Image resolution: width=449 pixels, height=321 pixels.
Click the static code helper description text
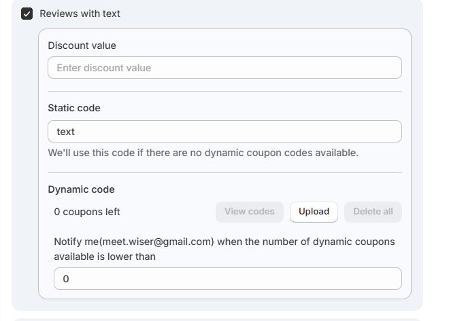[203, 153]
